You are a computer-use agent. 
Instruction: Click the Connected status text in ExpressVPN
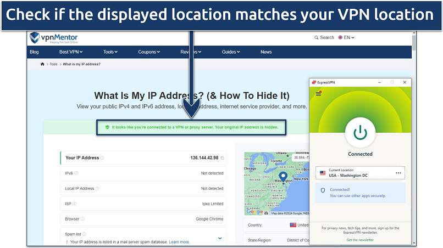[x=360, y=154]
